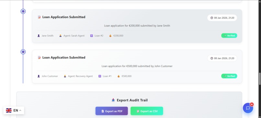Click the Verified badge on Jane Smith's loan
The height and width of the screenshot is (118, 261).
pyautogui.click(x=229, y=36)
